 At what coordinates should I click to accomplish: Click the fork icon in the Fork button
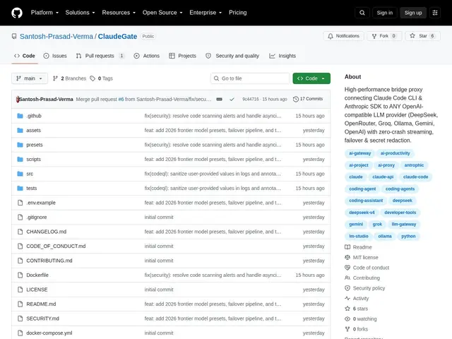[374, 36]
